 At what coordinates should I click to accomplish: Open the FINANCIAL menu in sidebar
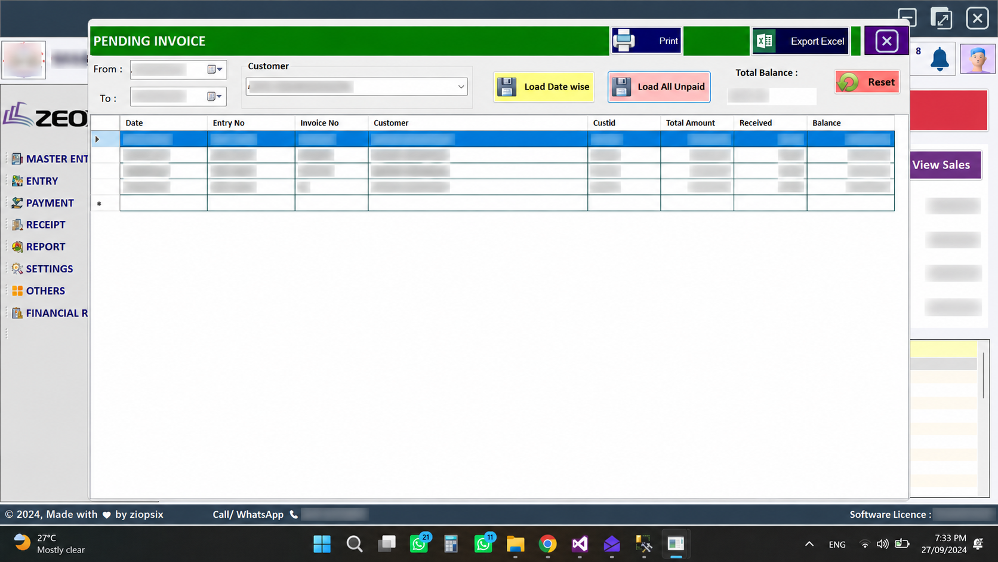coord(57,313)
